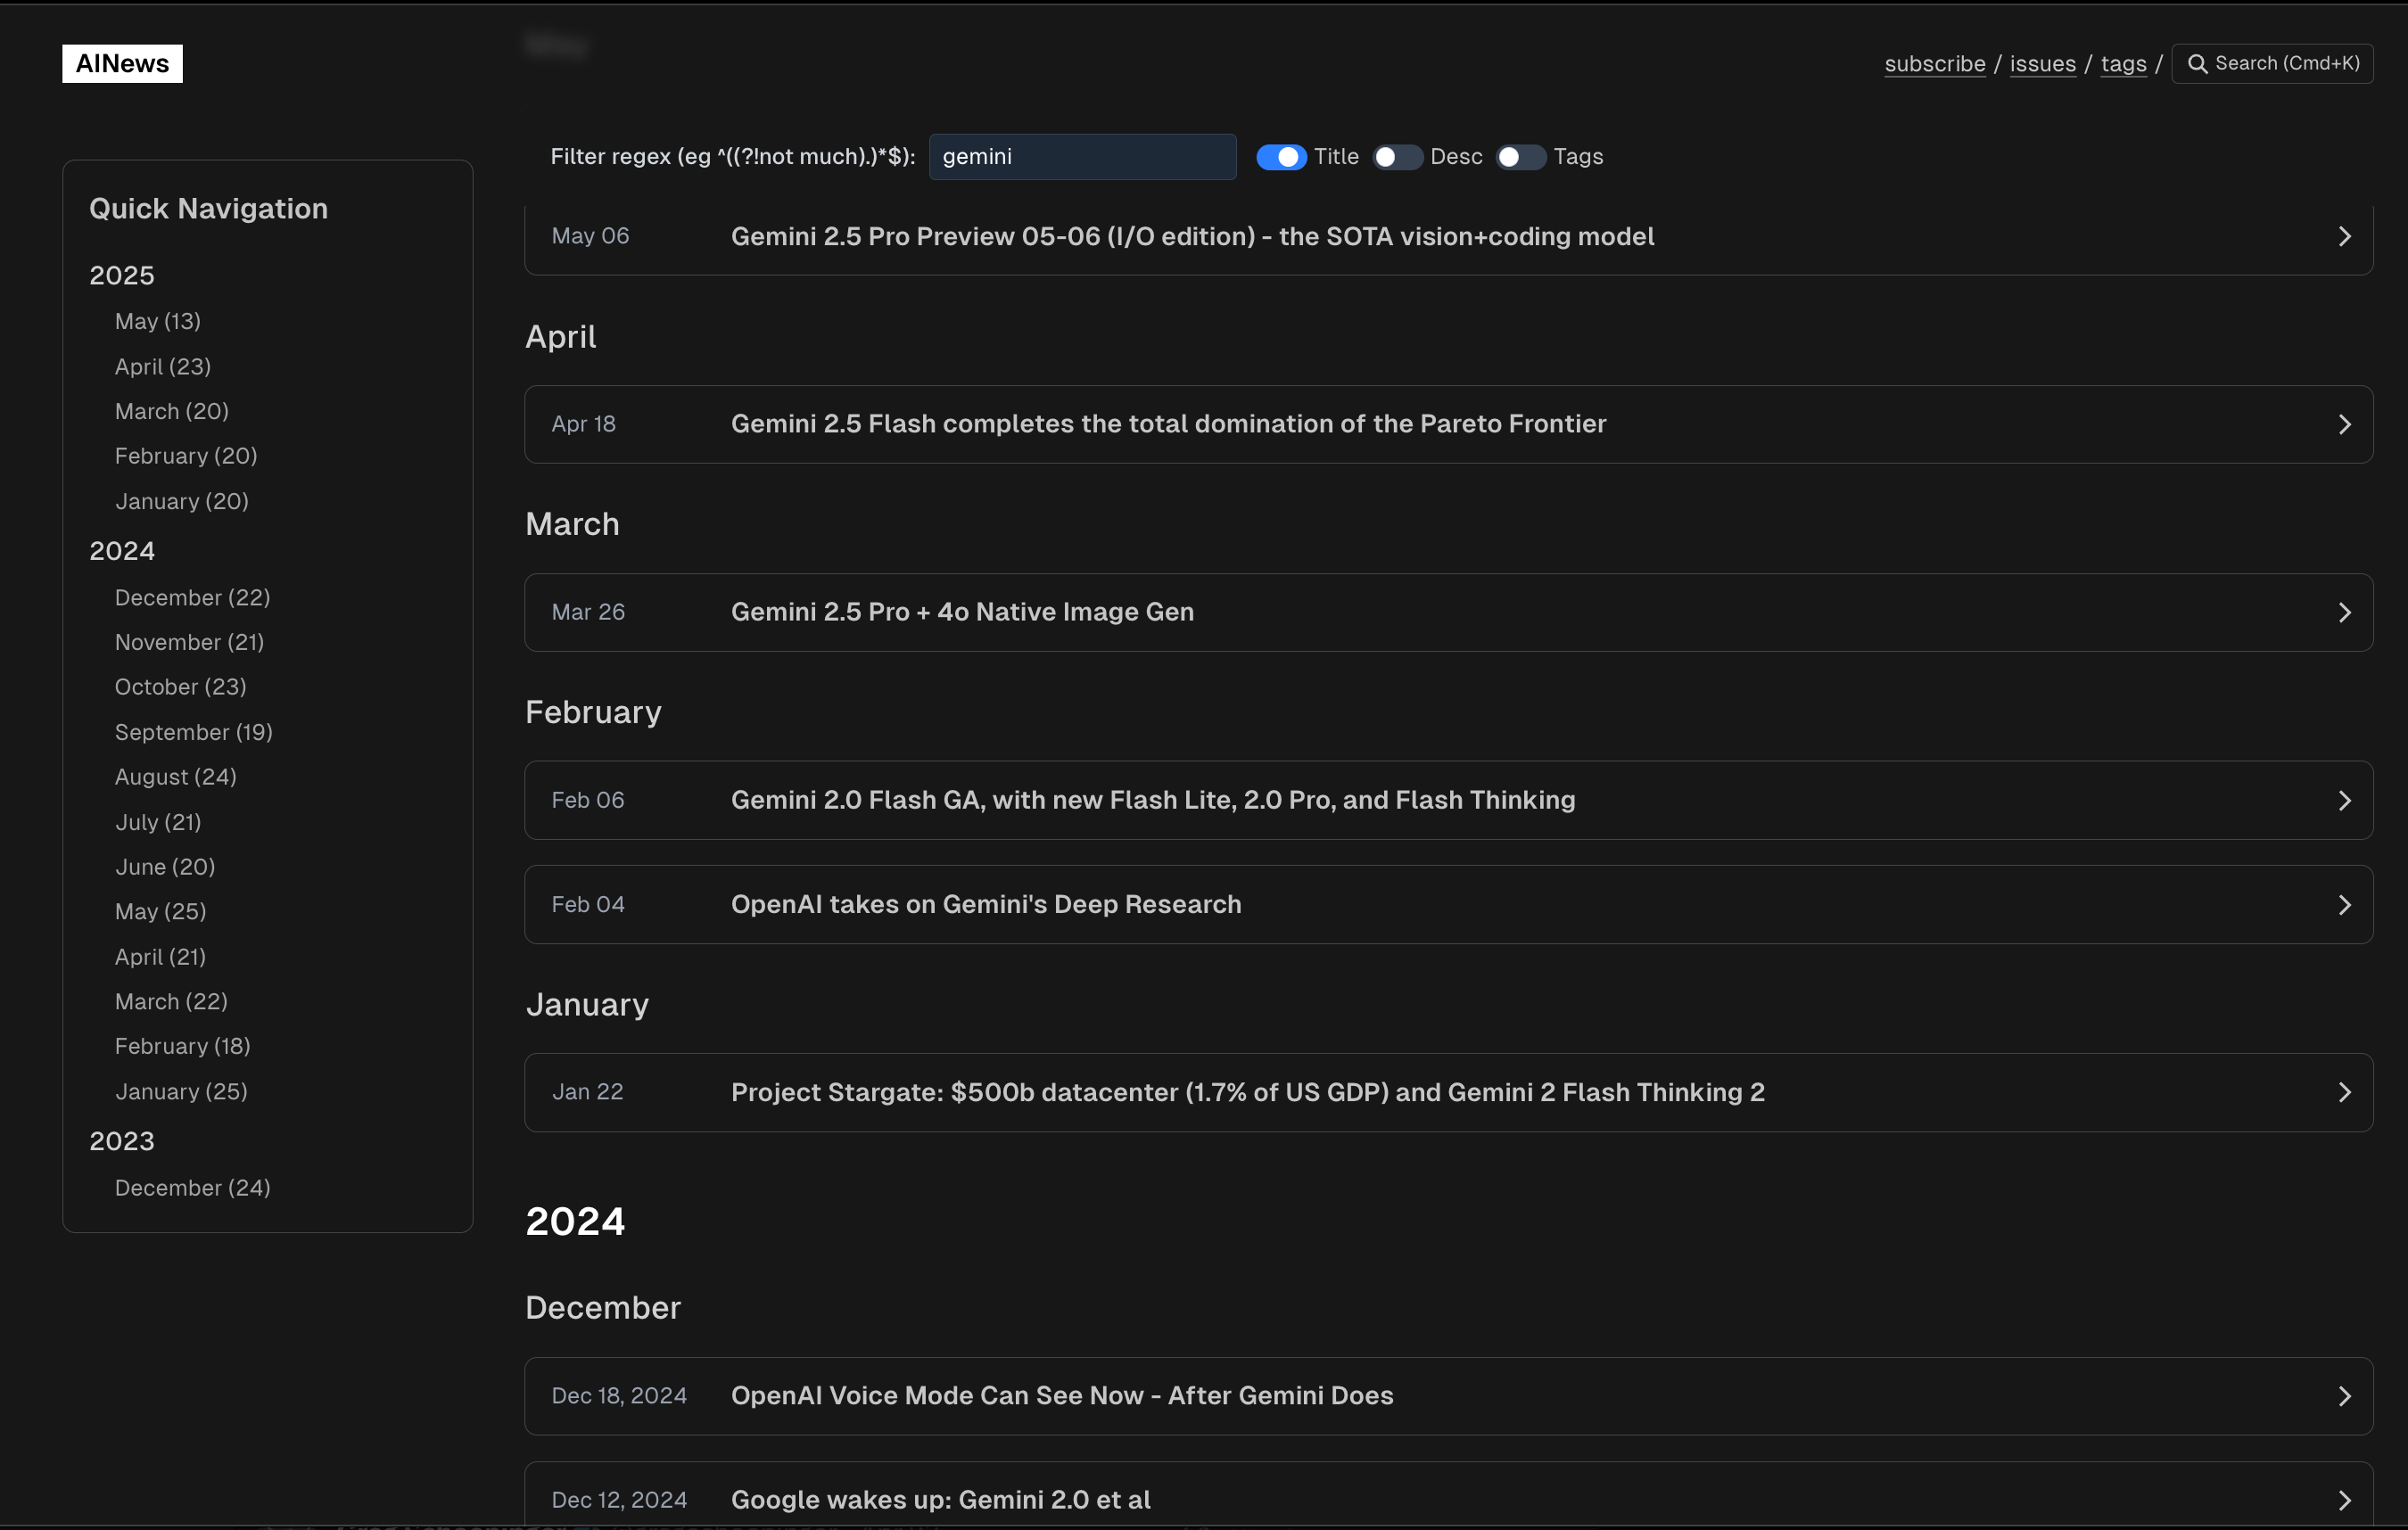Screen dimensions: 2408x1530
Task: Click chevron on Dec 18, 2024 entry
Action: (x=2344, y=1396)
